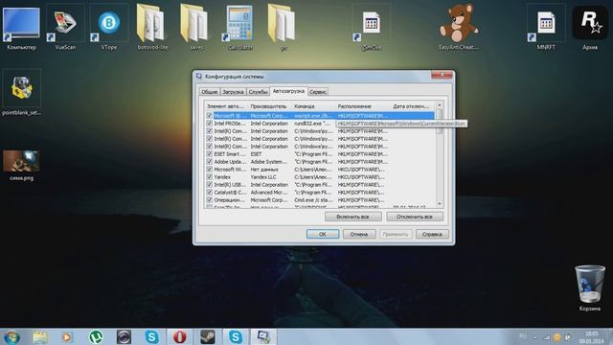Click the startup list scroll-down arrow
613x345 pixels.
440,203
